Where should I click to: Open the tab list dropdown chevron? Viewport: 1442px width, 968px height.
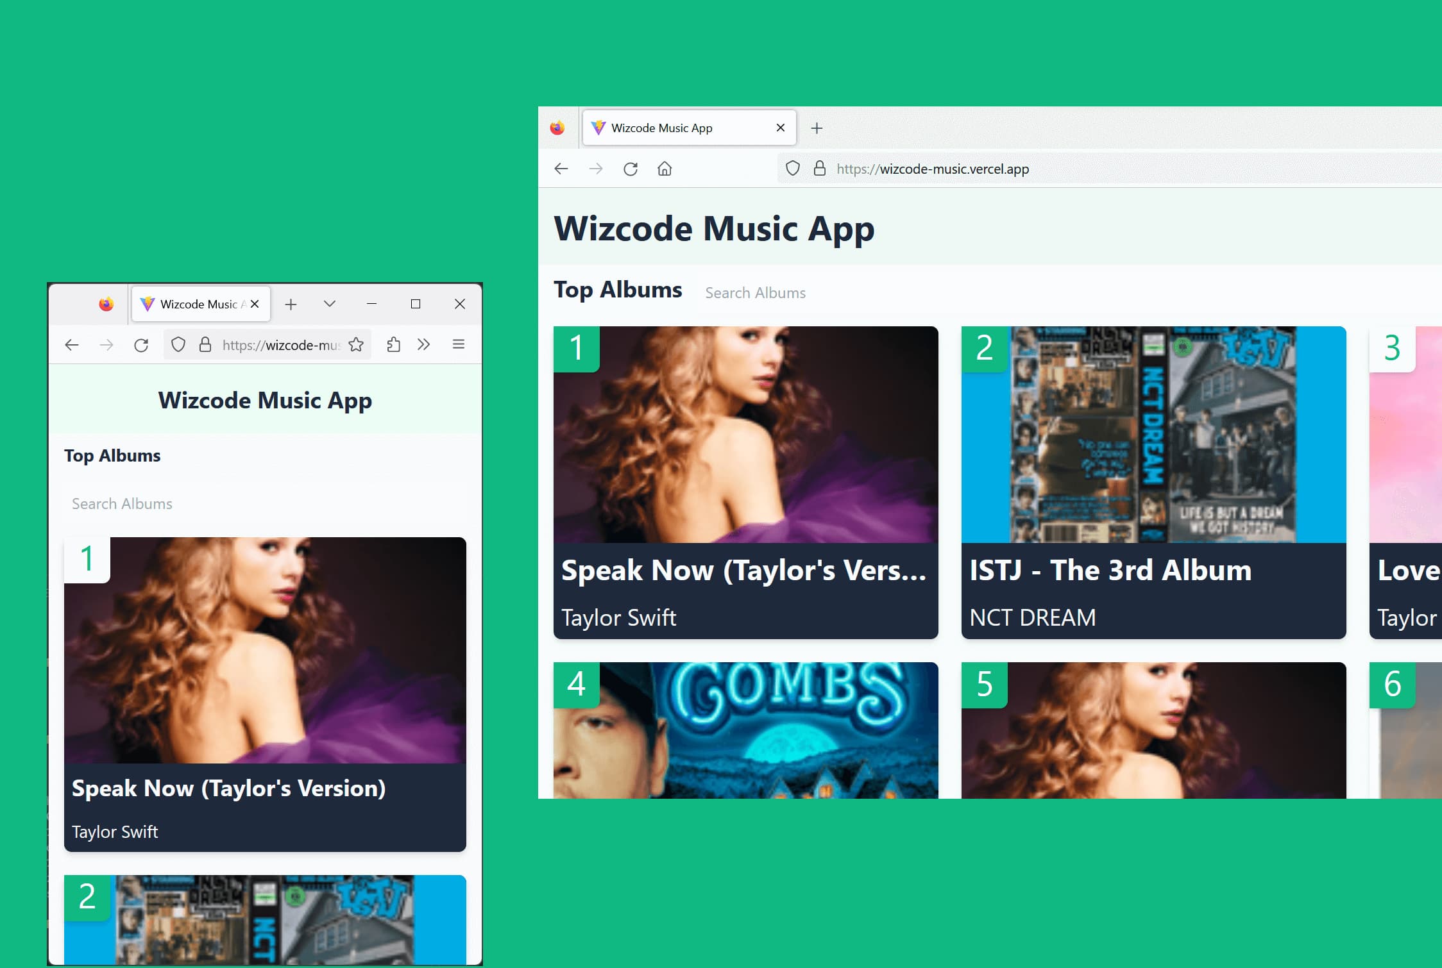329,304
